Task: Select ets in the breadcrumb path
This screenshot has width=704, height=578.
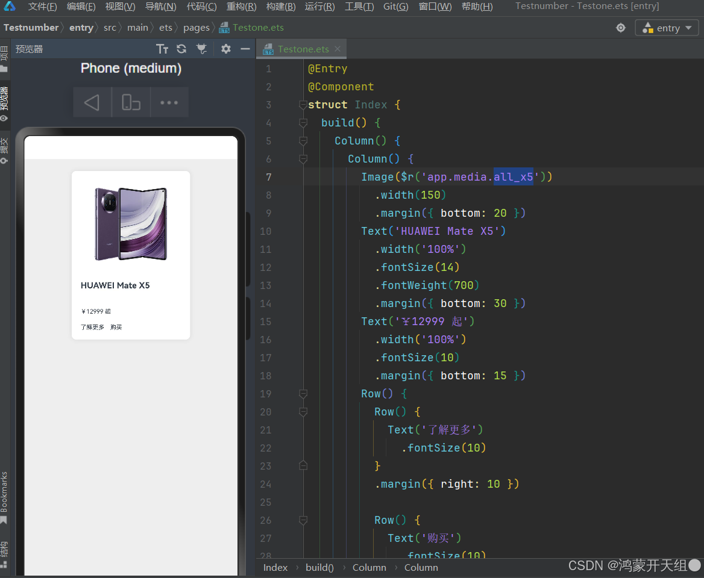Action: pos(166,28)
